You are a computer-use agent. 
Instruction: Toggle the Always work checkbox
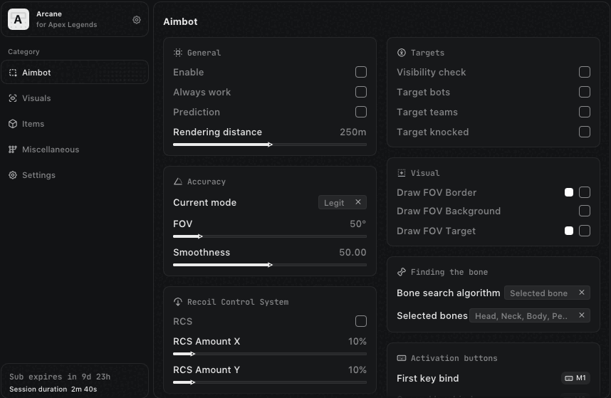[361, 92]
